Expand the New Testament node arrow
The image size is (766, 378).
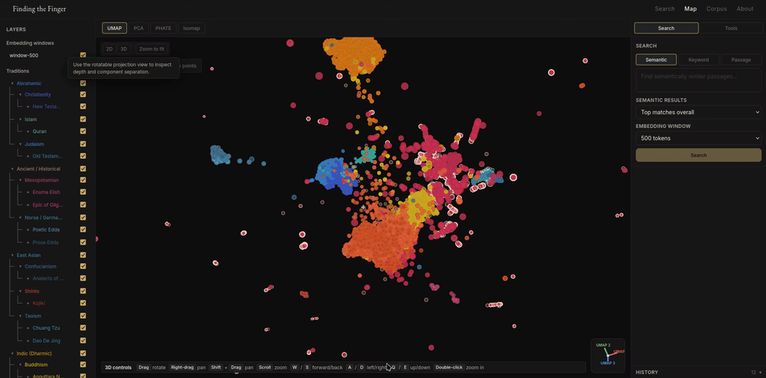click(x=28, y=106)
